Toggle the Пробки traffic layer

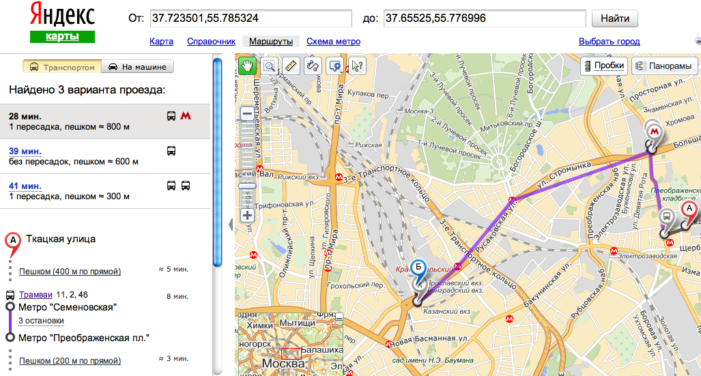coord(603,66)
